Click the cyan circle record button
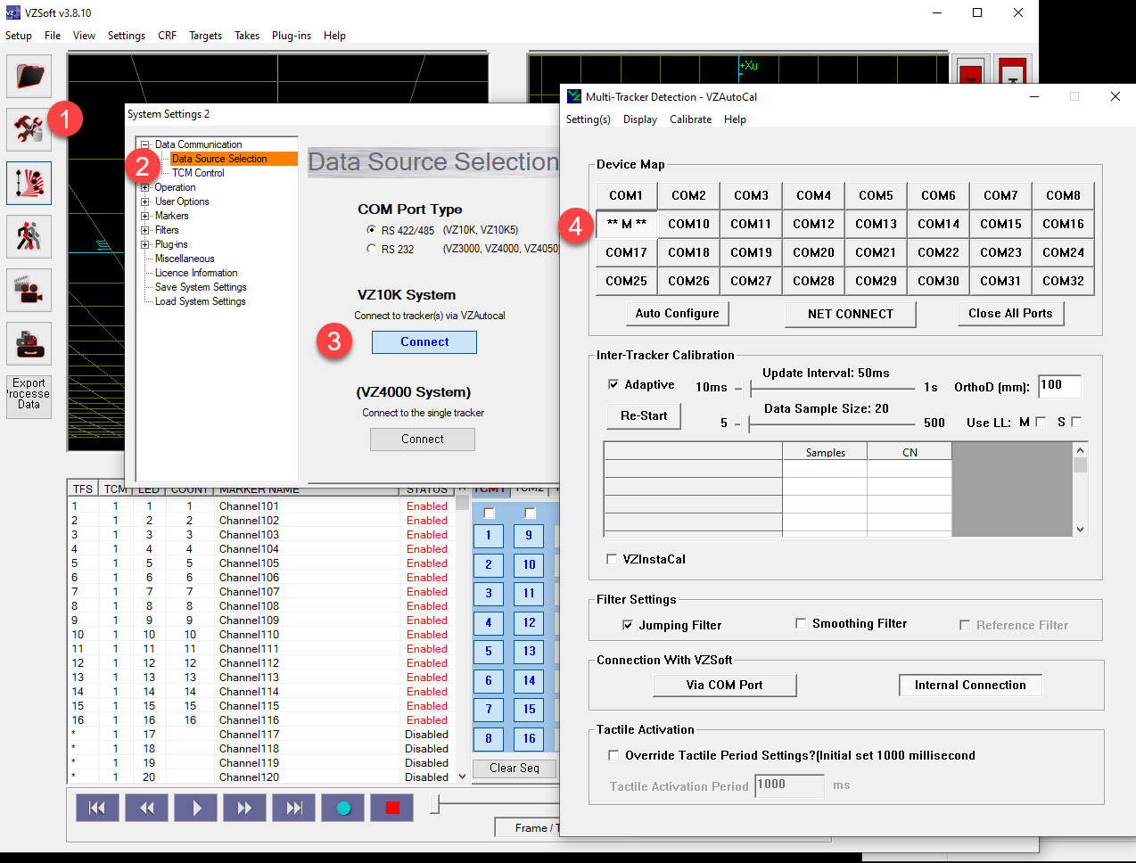 pos(343,808)
